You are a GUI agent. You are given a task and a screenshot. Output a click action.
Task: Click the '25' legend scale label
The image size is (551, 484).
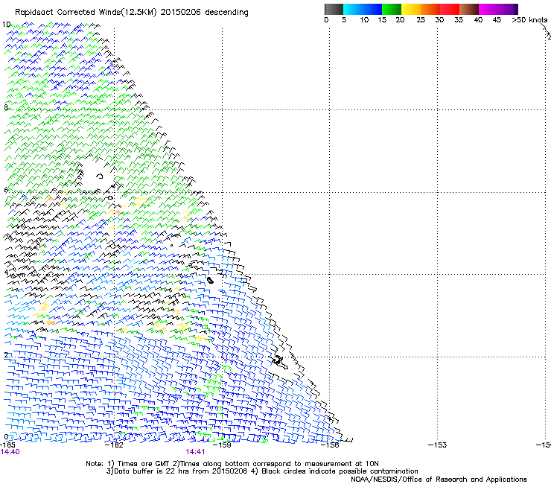tap(421, 20)
